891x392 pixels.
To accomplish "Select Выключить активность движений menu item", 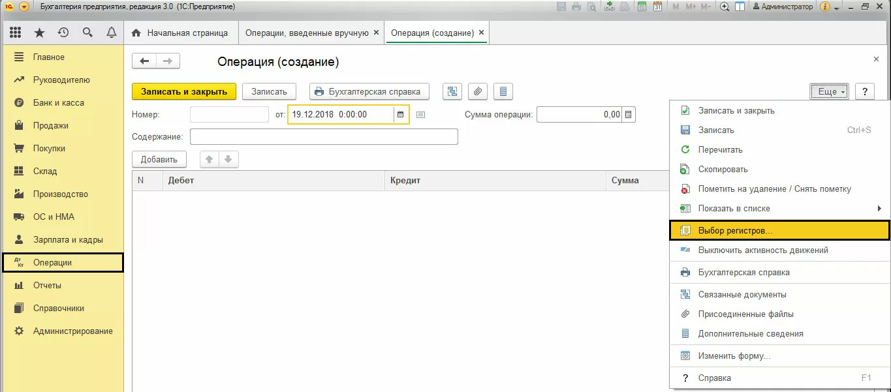I will [780, 250].
